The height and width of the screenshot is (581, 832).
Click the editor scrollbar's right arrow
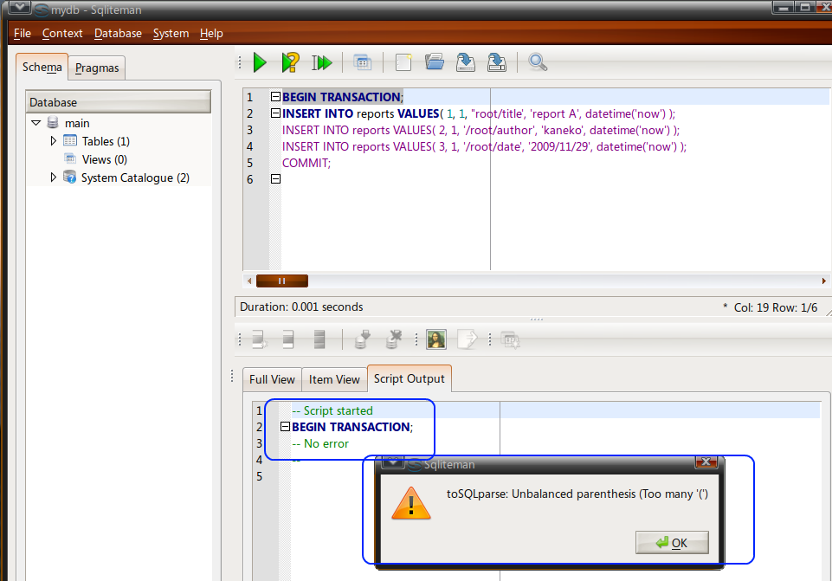point(823,281)
